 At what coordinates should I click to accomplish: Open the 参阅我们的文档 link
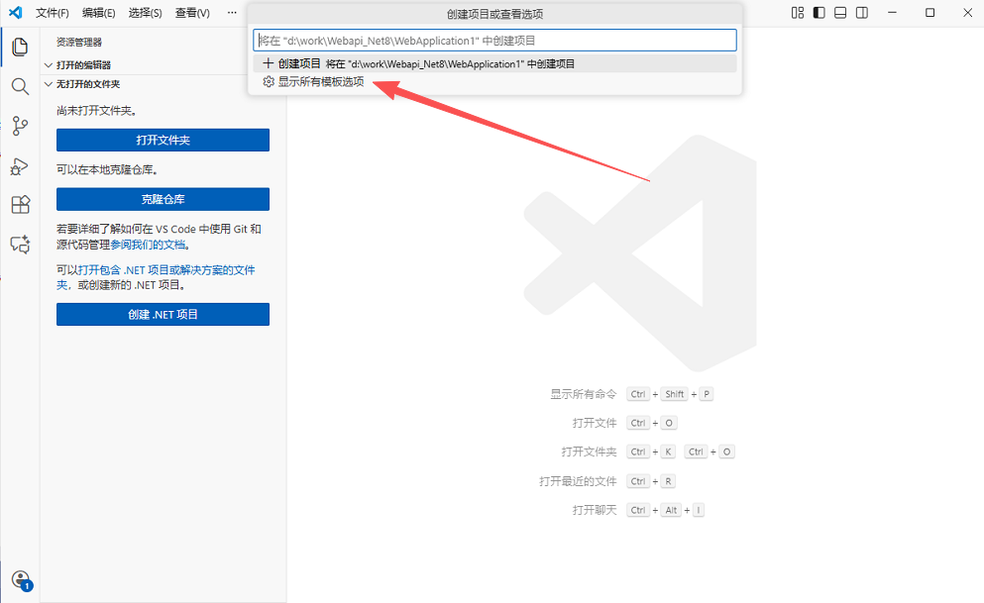point(148,245)
